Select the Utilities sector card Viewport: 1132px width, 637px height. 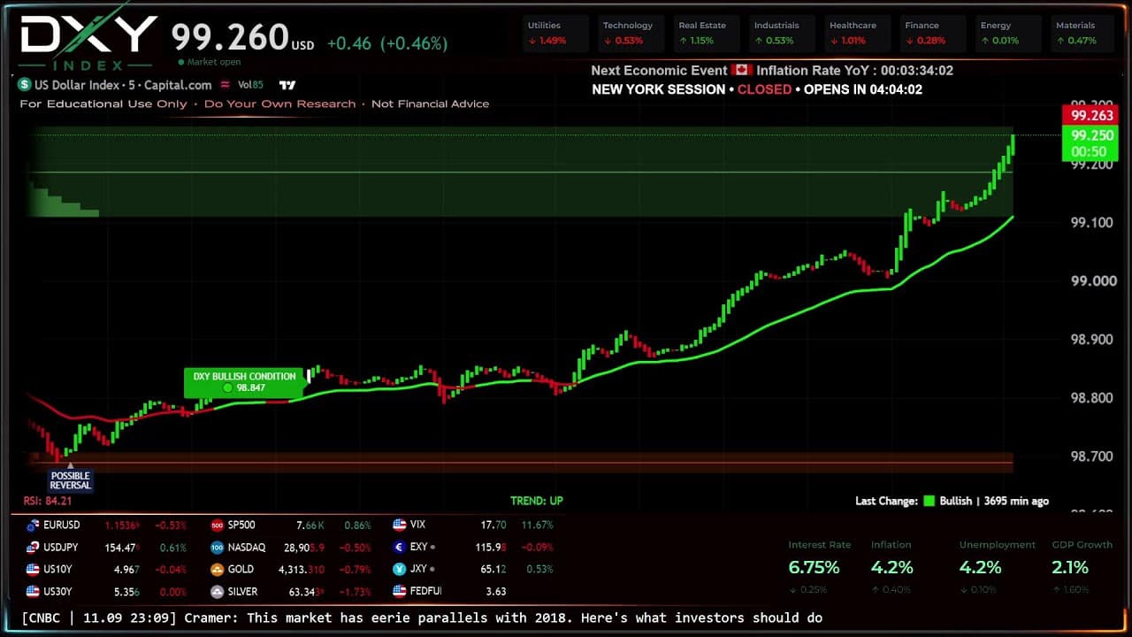(x=557, y=34)
